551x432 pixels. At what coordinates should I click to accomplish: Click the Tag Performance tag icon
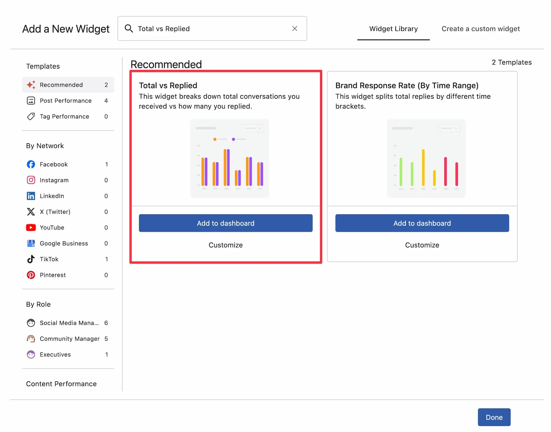[31, 117]
